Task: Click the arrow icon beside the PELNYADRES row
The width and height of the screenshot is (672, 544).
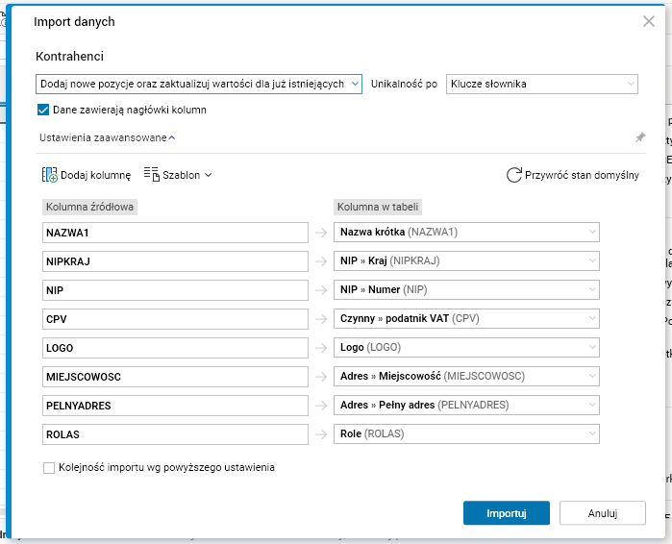Action: [320, 406]
